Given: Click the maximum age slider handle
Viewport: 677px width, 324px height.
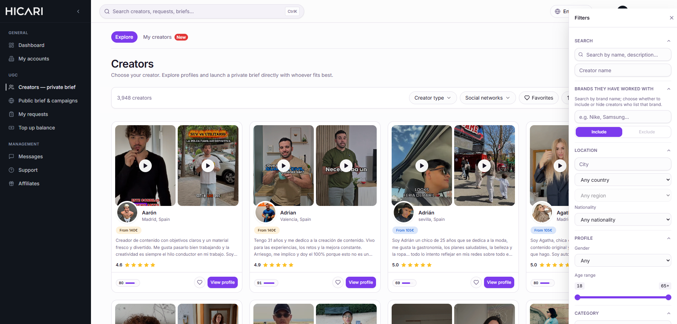Looking at the screenshot, I should pos(668,297).
